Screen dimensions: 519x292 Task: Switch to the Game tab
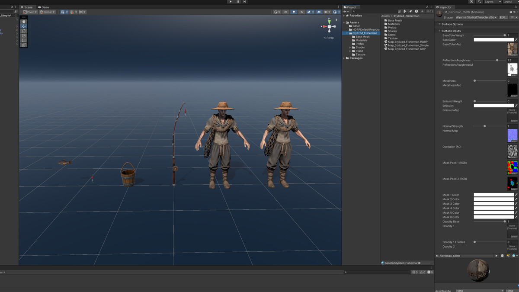[x=43, y=7]
